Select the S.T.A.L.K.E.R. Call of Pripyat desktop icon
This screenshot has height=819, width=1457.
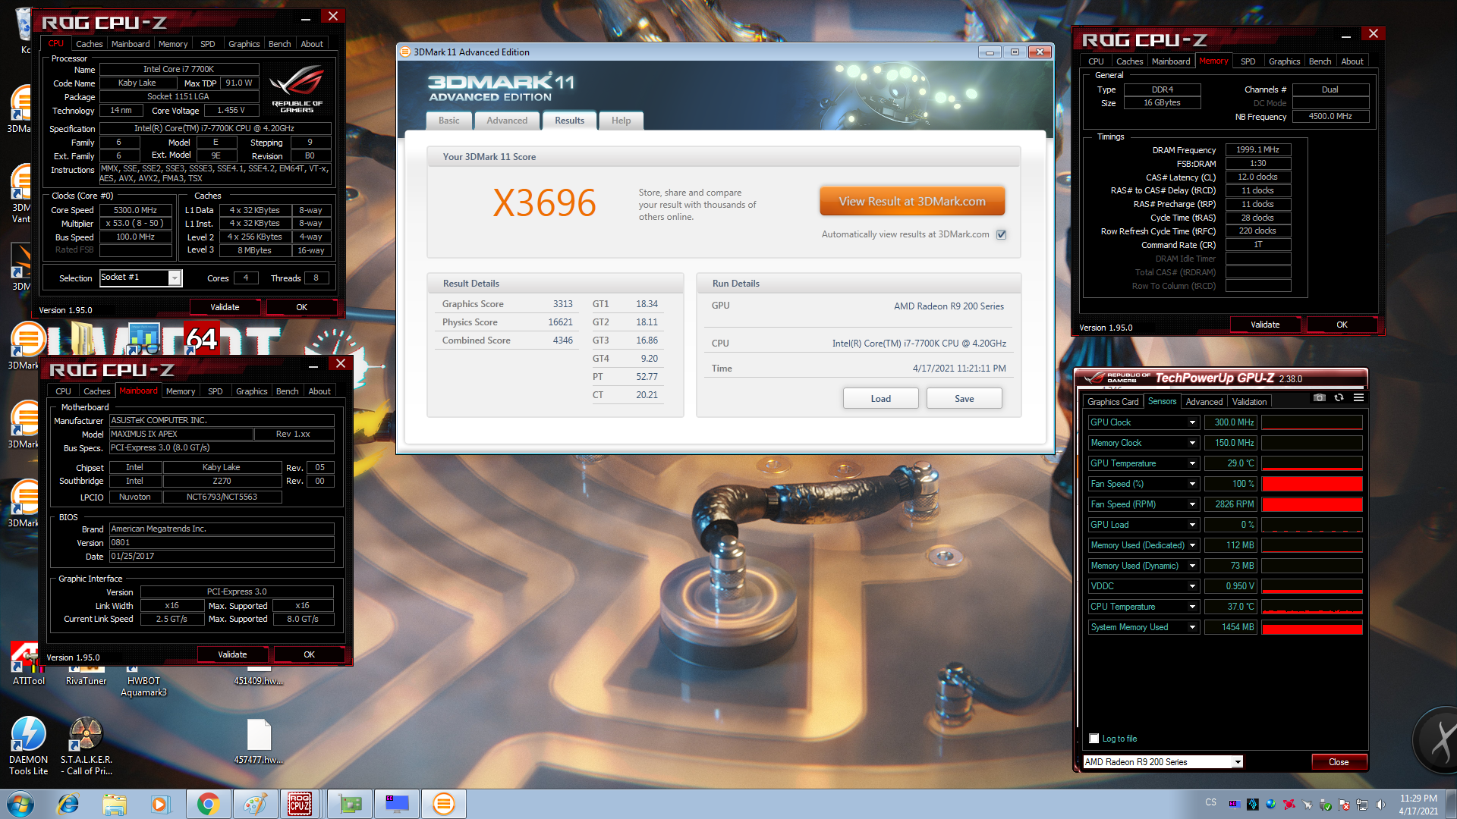[87, 745]
